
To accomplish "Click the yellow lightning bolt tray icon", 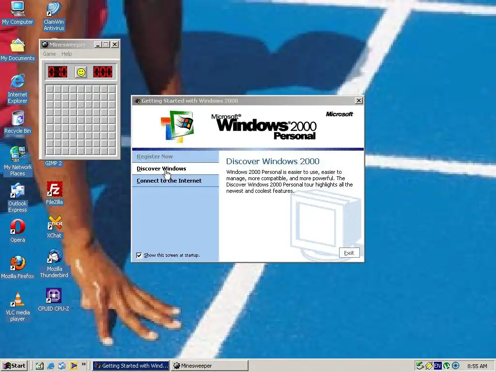I will click(x=429, y=366).
